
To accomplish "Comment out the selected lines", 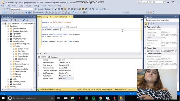I will click(x=90, y=9).
